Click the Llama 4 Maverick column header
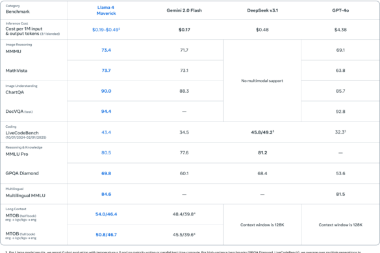Screen dimensions: 380x253 (x=106, y=10)
